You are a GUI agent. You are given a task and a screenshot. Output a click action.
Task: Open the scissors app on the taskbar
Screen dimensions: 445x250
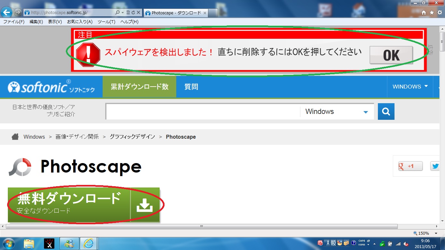(49, 243)
